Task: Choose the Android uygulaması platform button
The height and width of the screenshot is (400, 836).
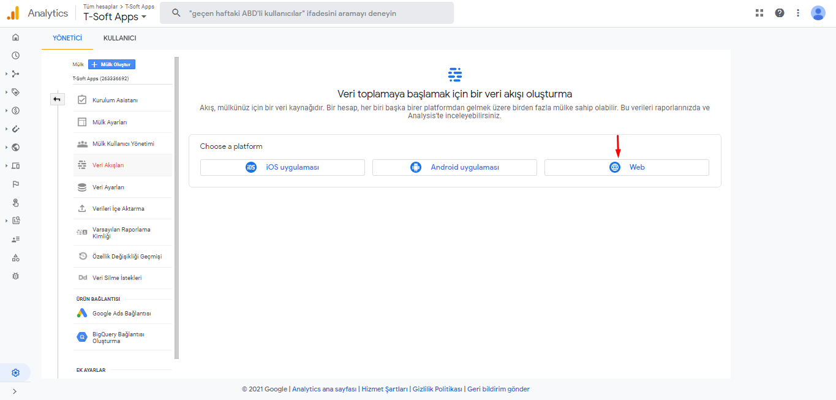Action: (454, 167)
